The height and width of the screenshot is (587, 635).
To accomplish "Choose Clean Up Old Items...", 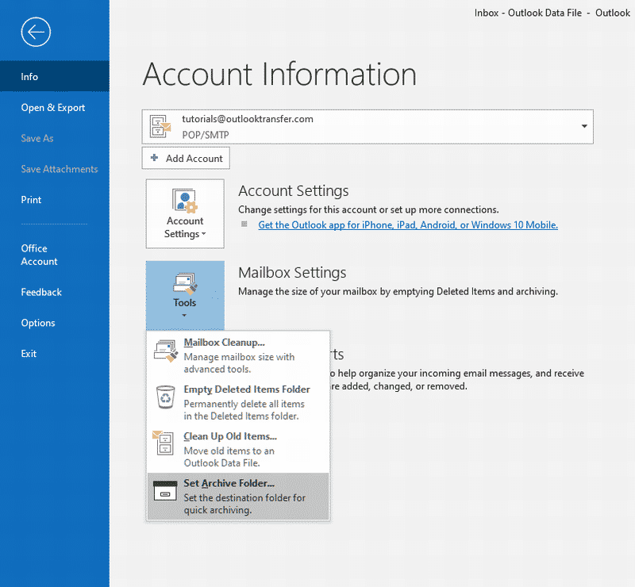I will pyautogui.click(x=238, y=449).
